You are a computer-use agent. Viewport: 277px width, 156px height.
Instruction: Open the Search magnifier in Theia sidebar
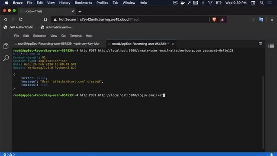click(x=6, y=58)
